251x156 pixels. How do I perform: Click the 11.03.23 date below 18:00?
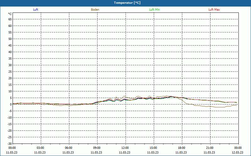coord(181,153)
